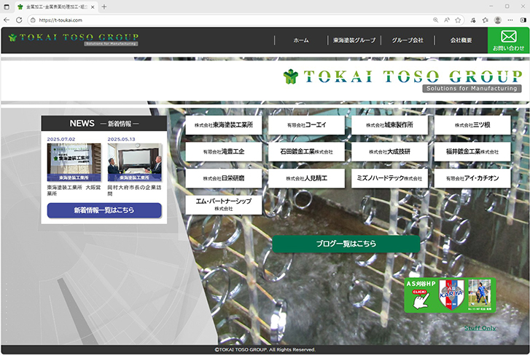Viewport: 530px width, 355px height.
Task: Open a new browser tab
Action: [x=104, y=7]
